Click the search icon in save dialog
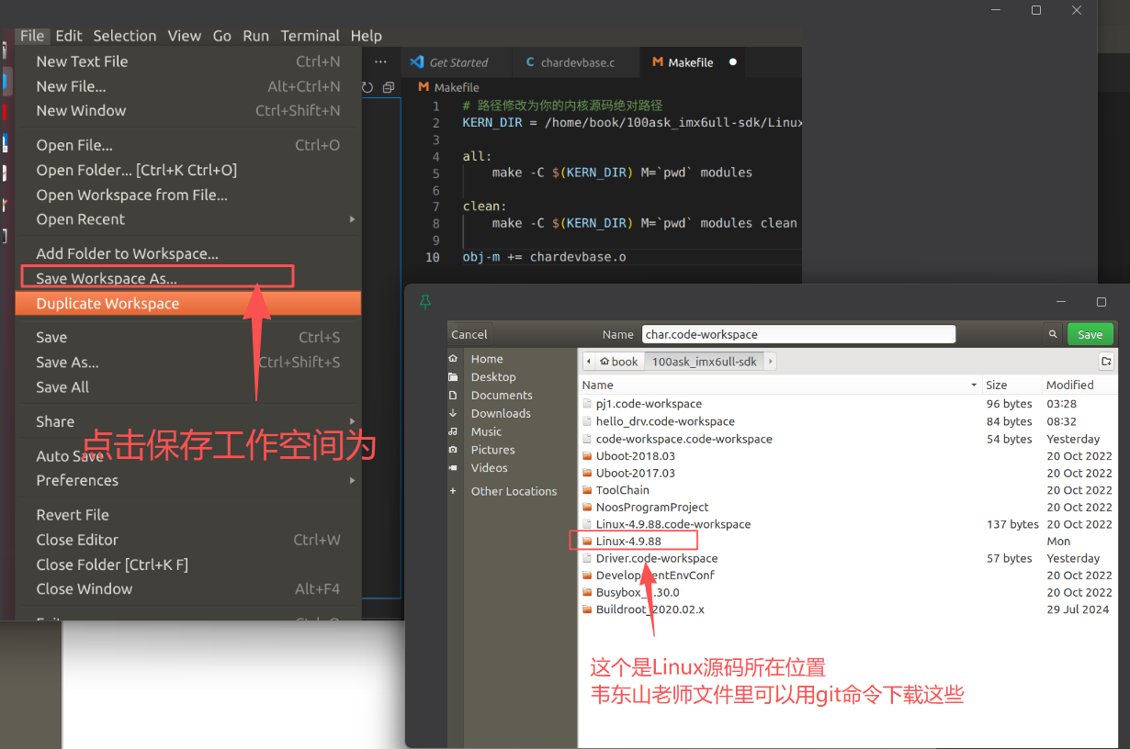The height and width of the screenshot is (749, 1130). click(1052, 334)
